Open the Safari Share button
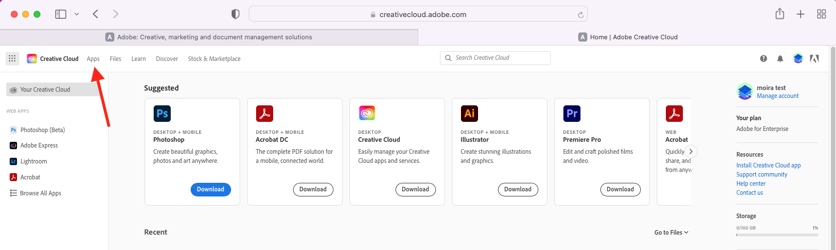This screenshot has height=250, width=836. click(780, 14)
